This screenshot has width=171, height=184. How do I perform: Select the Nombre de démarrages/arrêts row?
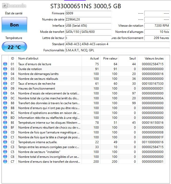point(83,74)
